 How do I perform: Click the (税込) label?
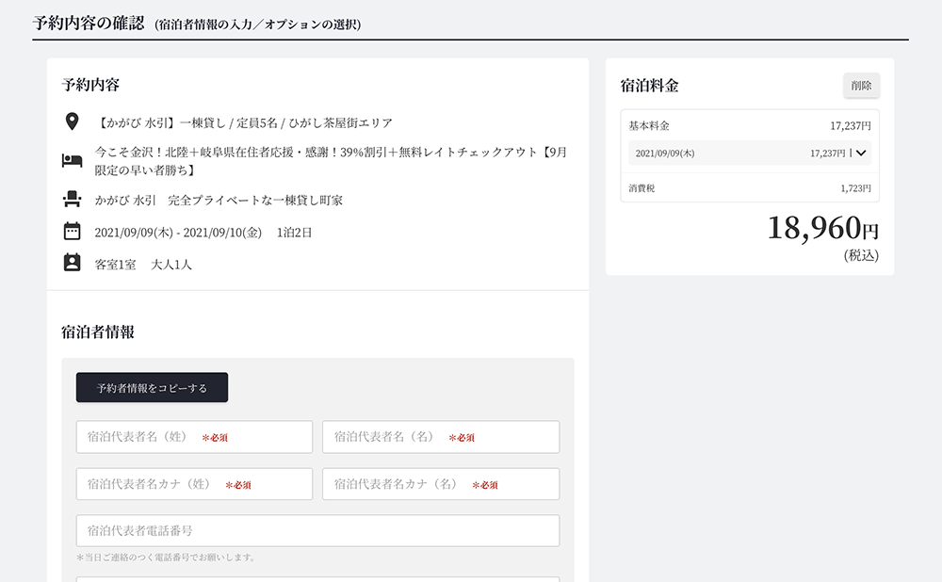861,255
